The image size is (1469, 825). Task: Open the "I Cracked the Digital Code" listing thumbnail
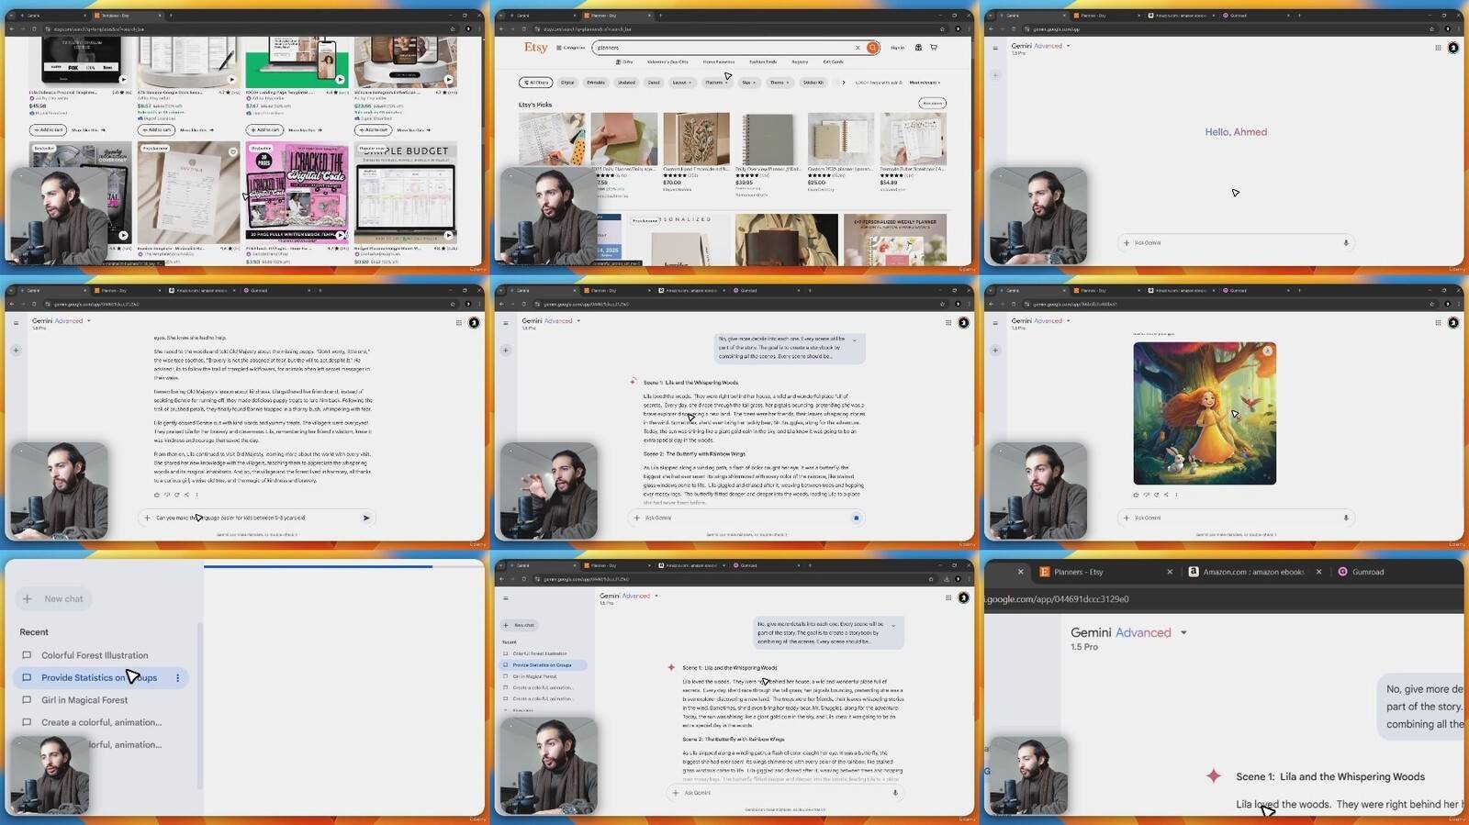(297, 192)
